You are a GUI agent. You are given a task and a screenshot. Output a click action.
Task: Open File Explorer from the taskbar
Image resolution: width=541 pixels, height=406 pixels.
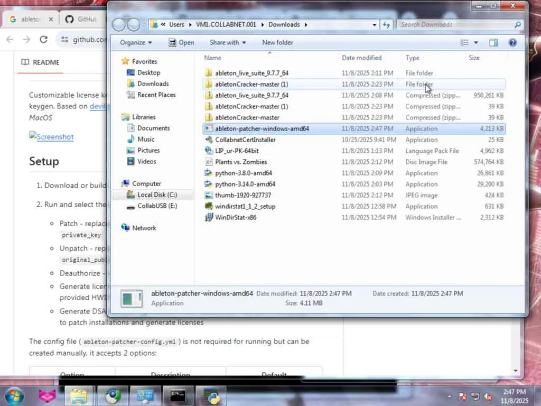point(79,395)
